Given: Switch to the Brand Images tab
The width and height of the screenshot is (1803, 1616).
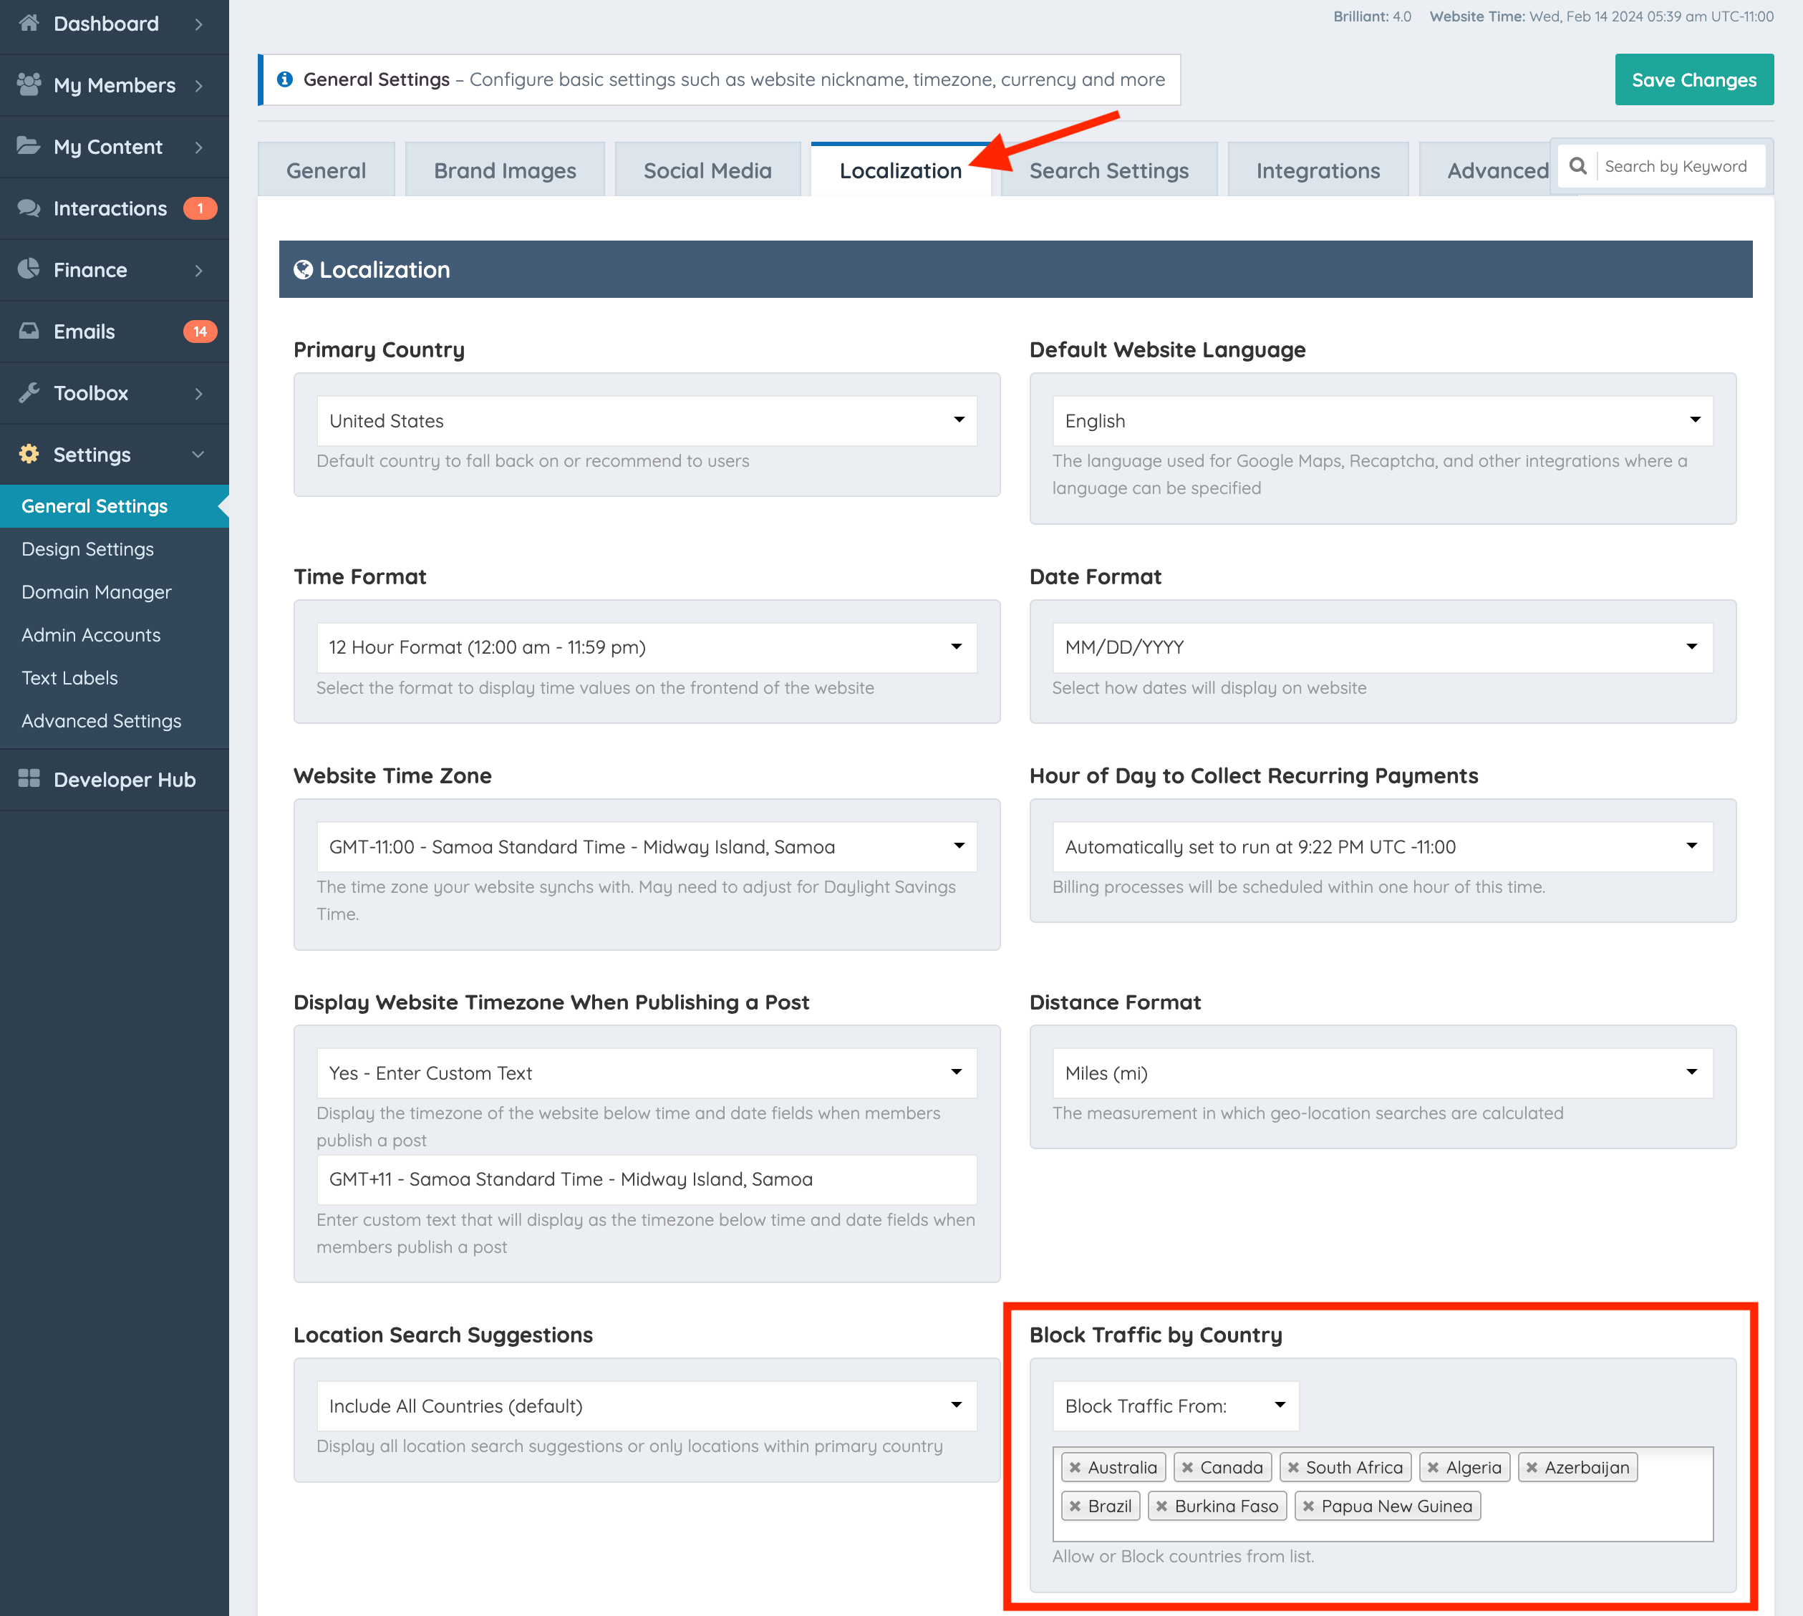Looking at the screenshot, I should click(504, 170).
